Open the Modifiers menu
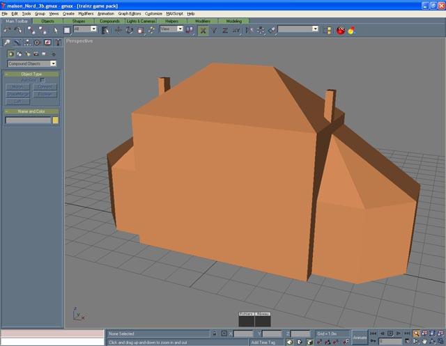446x346 pixels. tap(86, 13)
